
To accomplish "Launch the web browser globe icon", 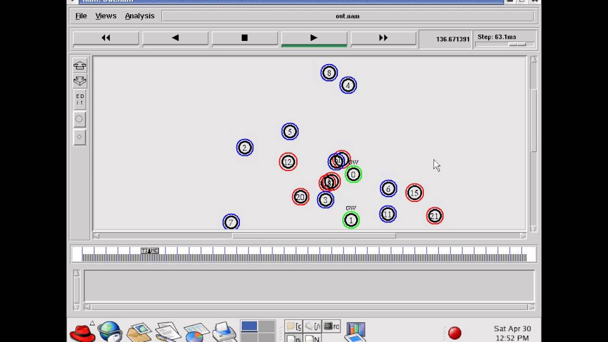I will coord(110,332).
